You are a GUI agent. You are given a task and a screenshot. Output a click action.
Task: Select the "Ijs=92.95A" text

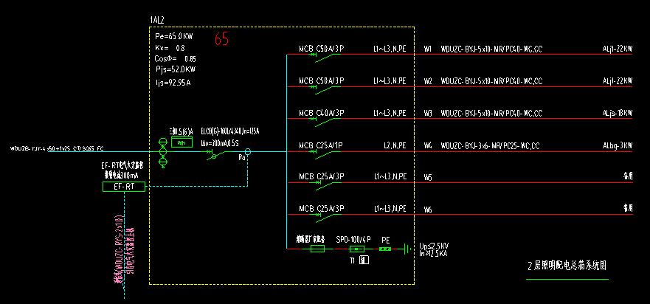(173, 83)
